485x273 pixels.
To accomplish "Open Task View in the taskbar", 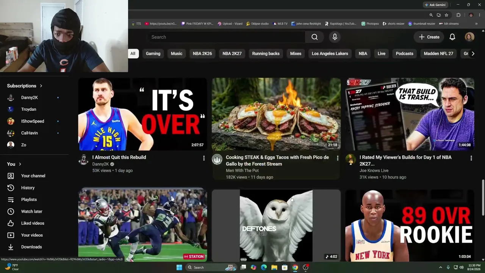I will click(243, 267).
